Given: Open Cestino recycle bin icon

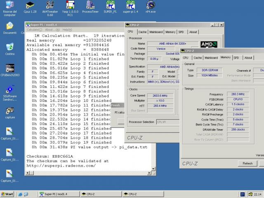Looking at the screenshot, I should pos(10,49).
